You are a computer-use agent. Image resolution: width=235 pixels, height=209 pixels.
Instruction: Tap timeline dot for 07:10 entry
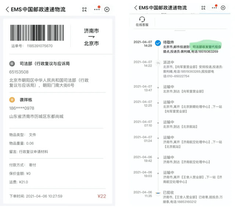coord(158,123)
